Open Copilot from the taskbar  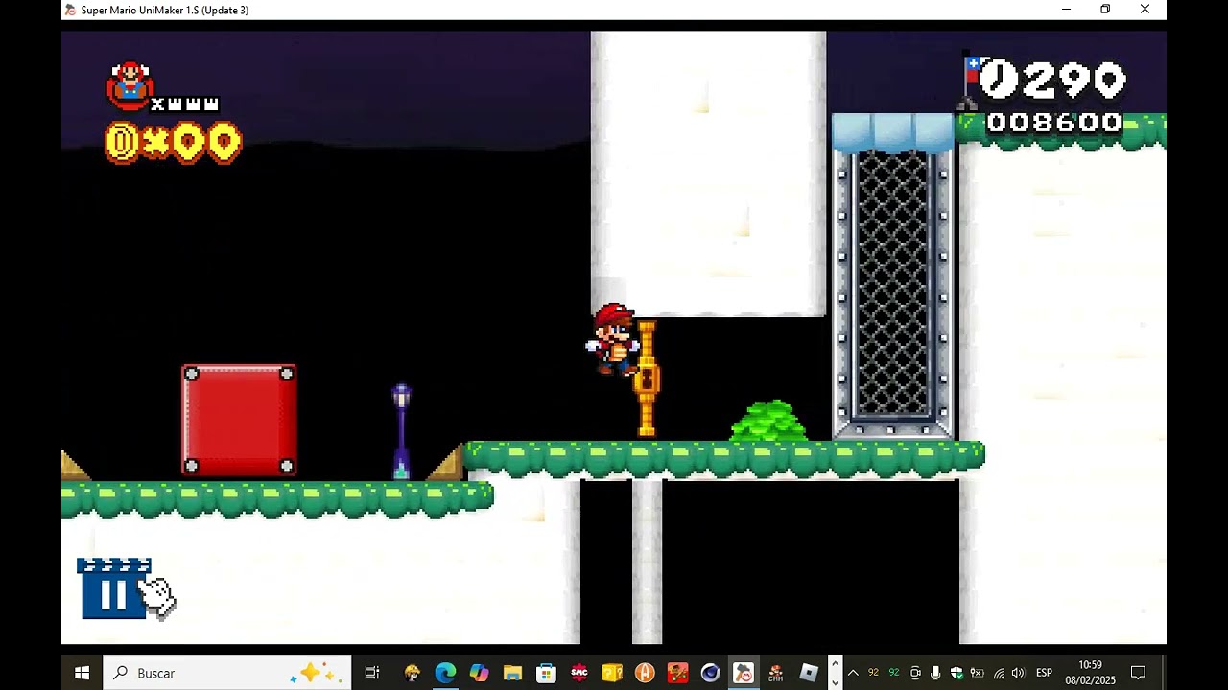coord(479,673)
